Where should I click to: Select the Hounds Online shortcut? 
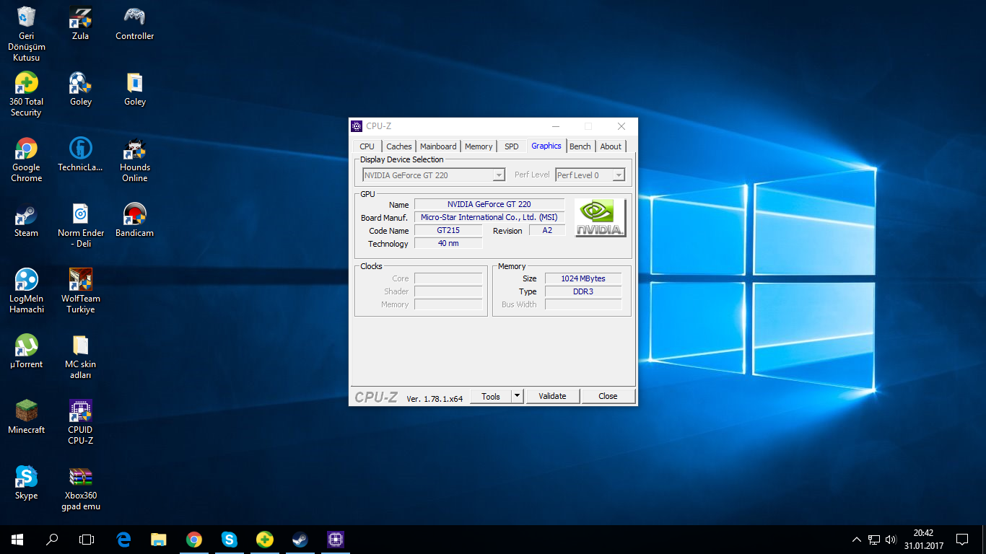[135, 160]
